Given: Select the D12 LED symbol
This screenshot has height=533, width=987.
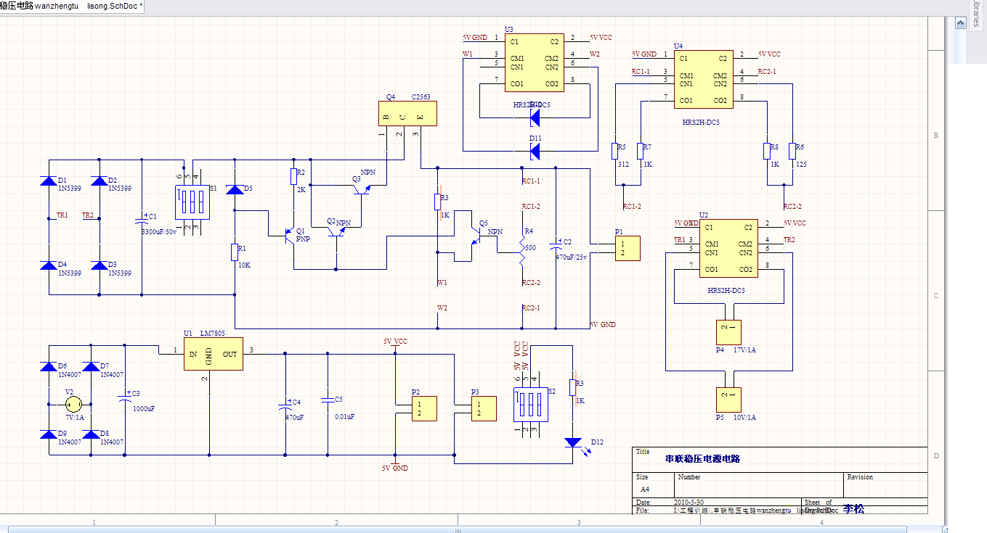Looking at the screenshot, I should tap(573, 442).
